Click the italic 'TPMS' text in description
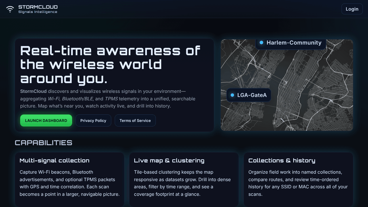The image size is (368, 207). point(111,99)
